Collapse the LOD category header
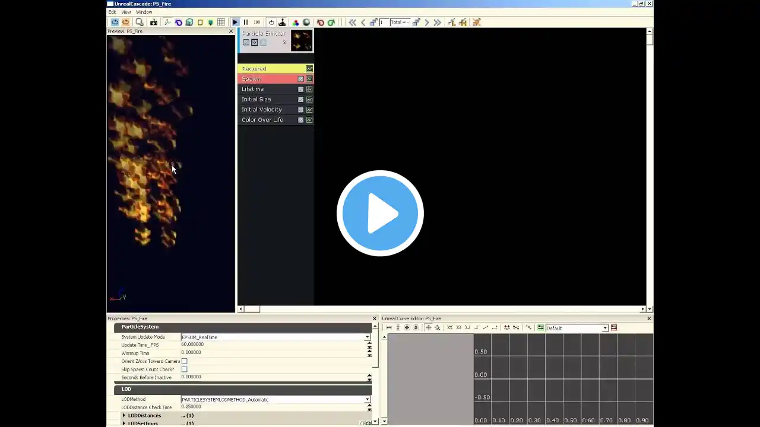The height and width of the screenshot is (427, 760). [243, 389]
